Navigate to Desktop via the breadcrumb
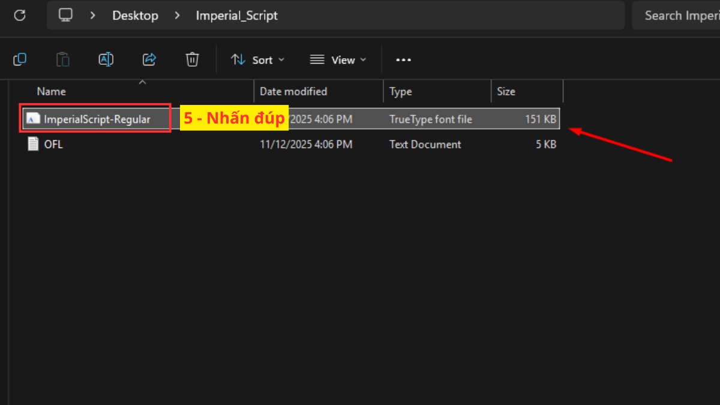 pos(135,15)
